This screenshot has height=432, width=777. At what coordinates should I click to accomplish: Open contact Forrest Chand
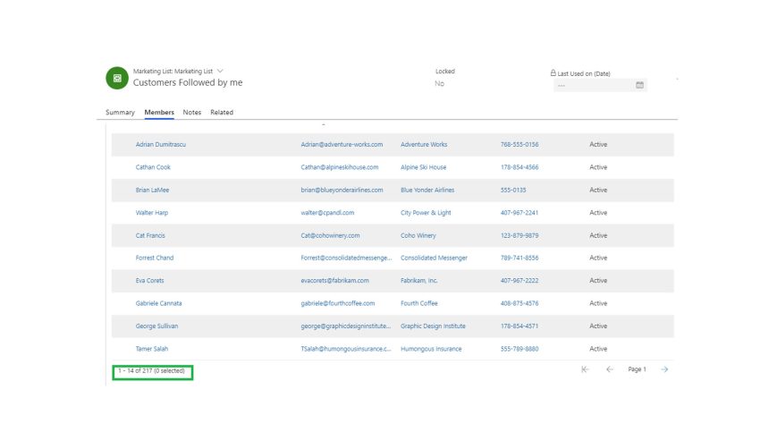click(155, 258)
